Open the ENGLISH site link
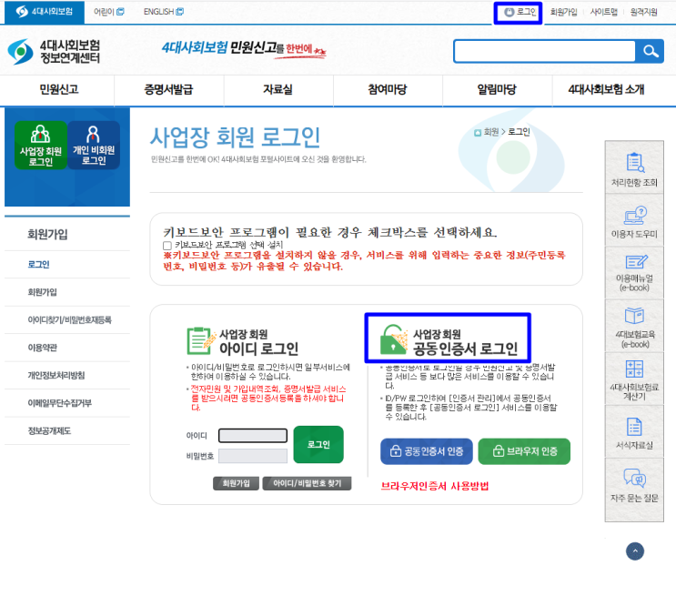676x596 pixels. click(164, 12)
